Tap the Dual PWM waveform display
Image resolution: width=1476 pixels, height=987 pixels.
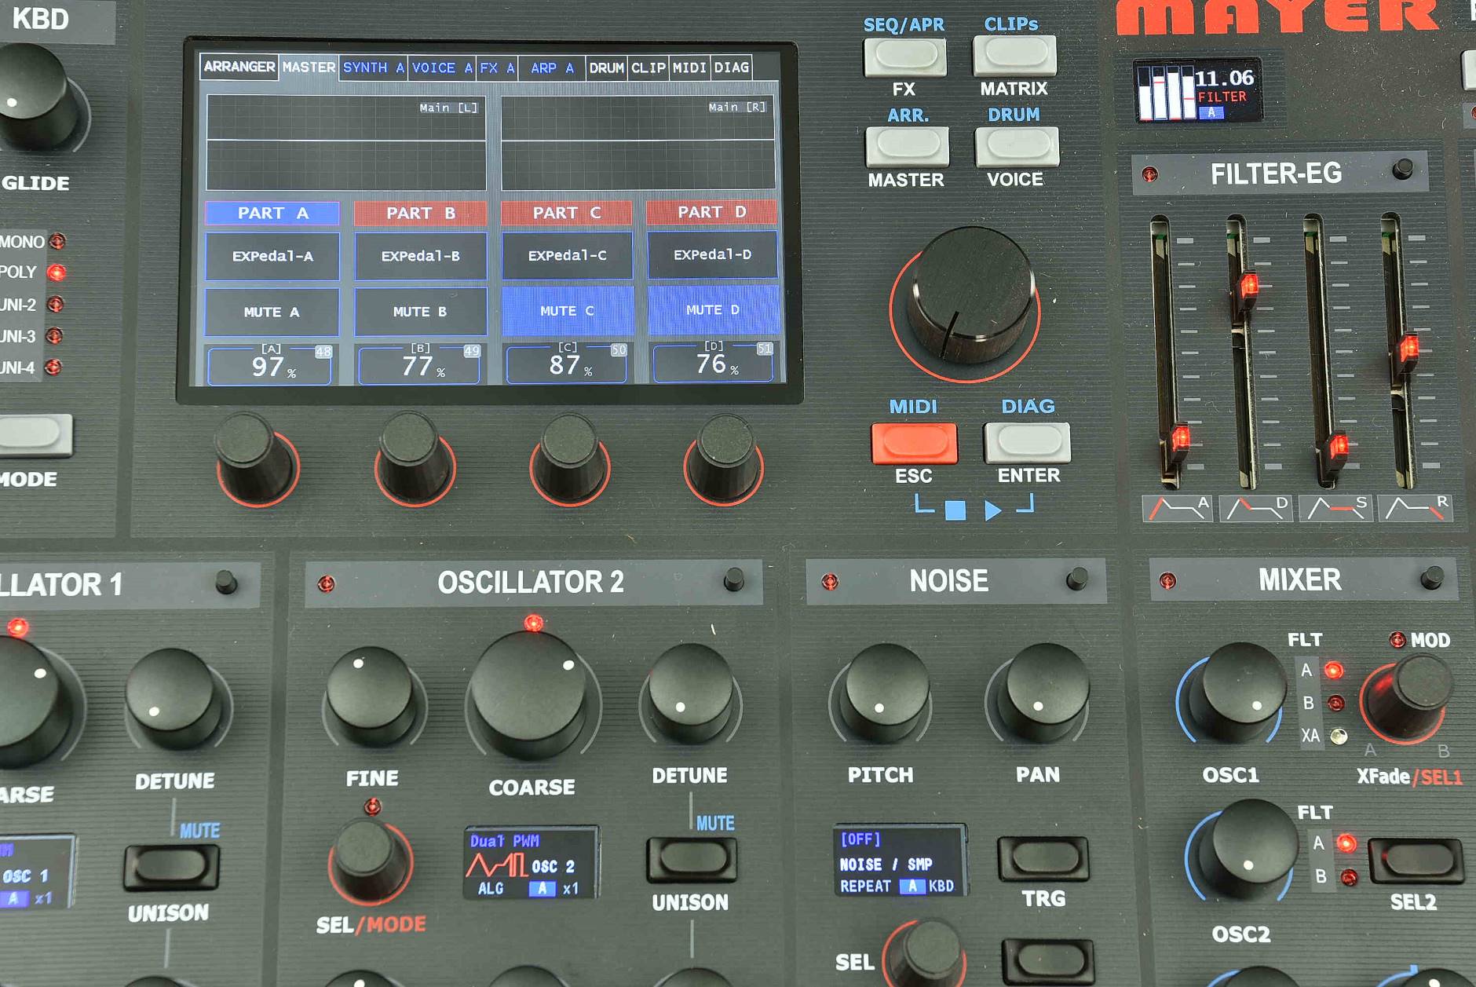tap(532, 863)
